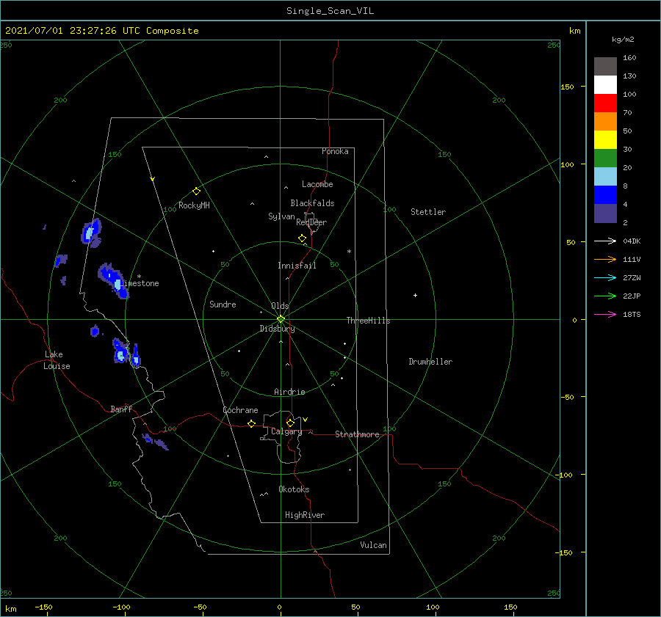Click the orange 111V arrow icon
The width and height of the screenshot is (661, 617).
pyautogui.click(x=605, y=260)
